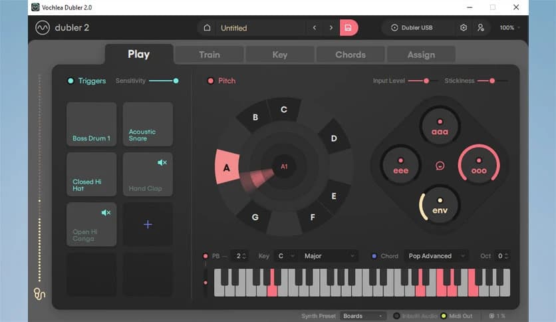The image size is (556, 322).
Task: Select note F on pitch wheel
Action: (313, 217)
